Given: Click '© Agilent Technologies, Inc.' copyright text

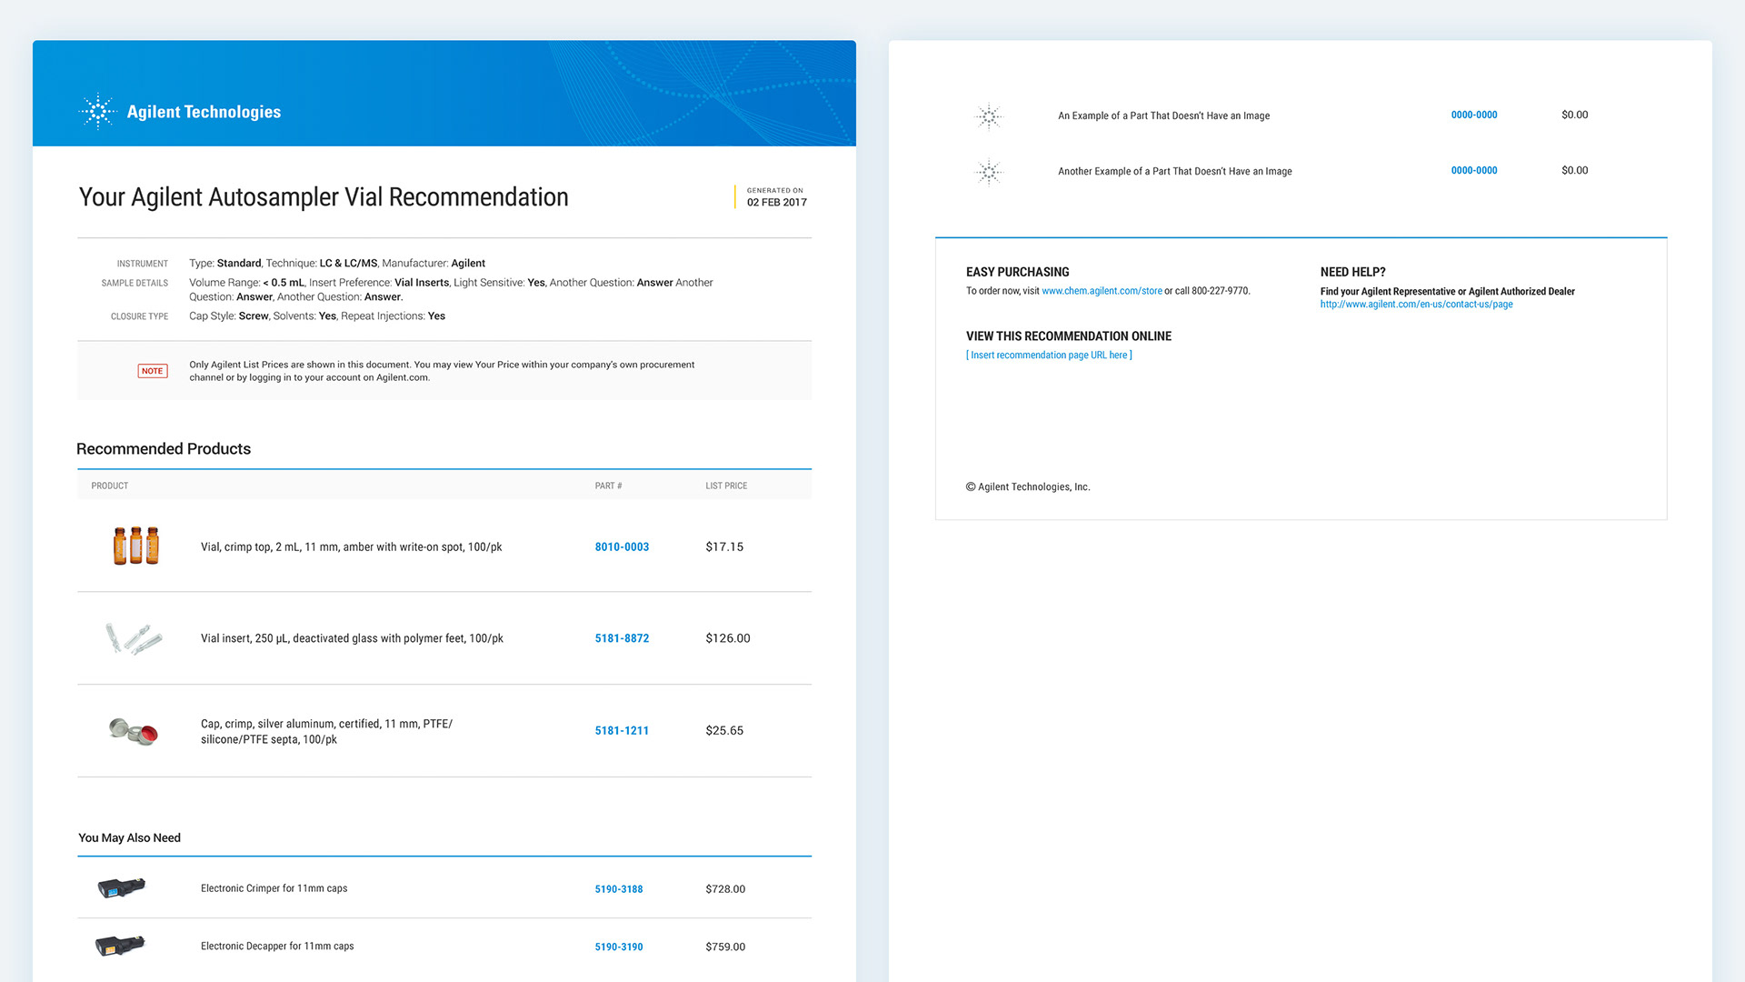Looking at the screenshot, I should (x=1028, y=487).
